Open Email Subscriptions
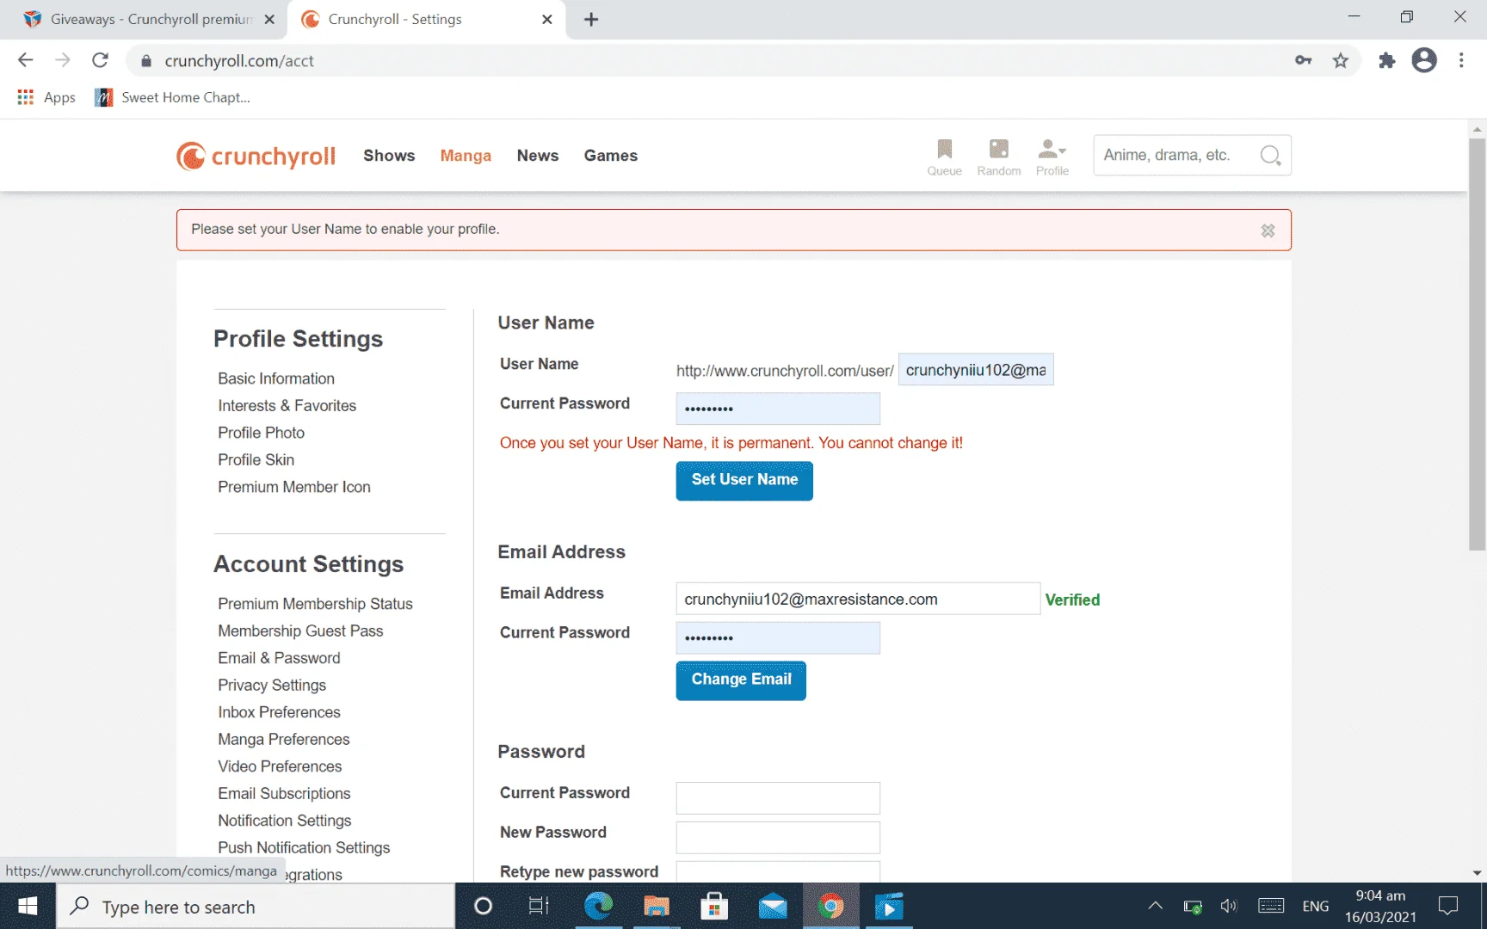The height and width of the screenshot is (929, 1487). tap(284, 793)
